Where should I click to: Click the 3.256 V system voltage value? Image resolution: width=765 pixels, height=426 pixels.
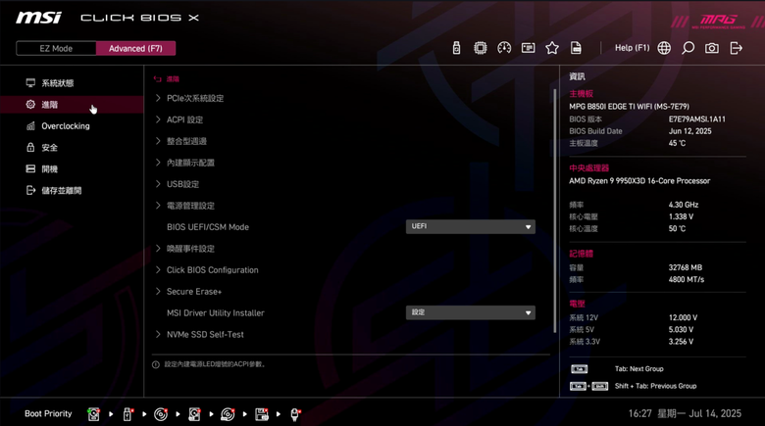681,341
